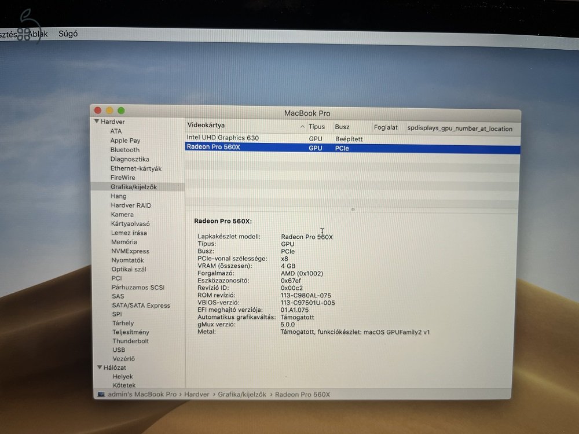The image size is (579, 434).
Task: Select Vezérlő in the sidebar
Action: [124, 359]
